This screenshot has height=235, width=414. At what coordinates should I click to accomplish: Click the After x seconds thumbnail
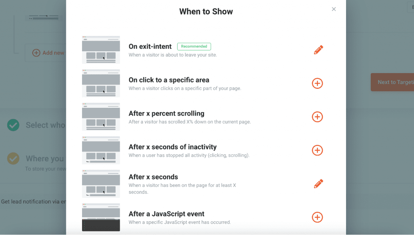coord(101,184)
